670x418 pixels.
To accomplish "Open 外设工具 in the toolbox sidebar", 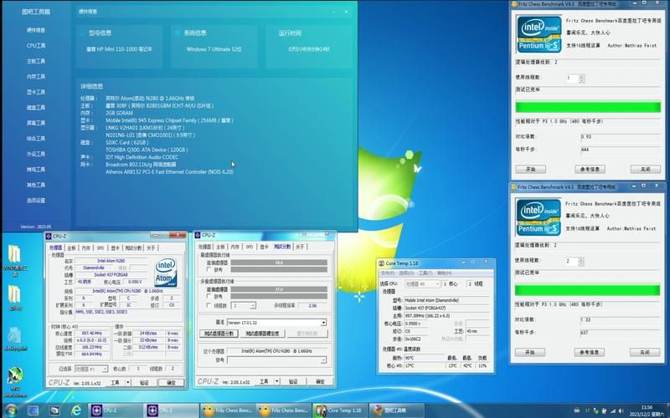I will click(36, 154).
